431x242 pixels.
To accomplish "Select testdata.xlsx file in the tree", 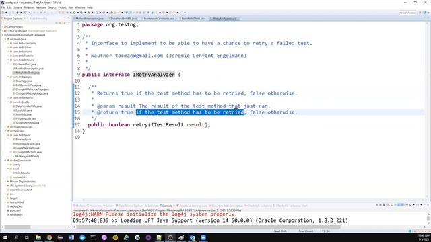I will coord(22,173).
